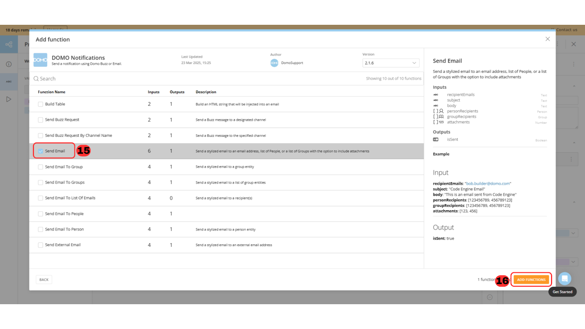
Task: Click the DomoSupport author avatar
Action: coord(274,63)
